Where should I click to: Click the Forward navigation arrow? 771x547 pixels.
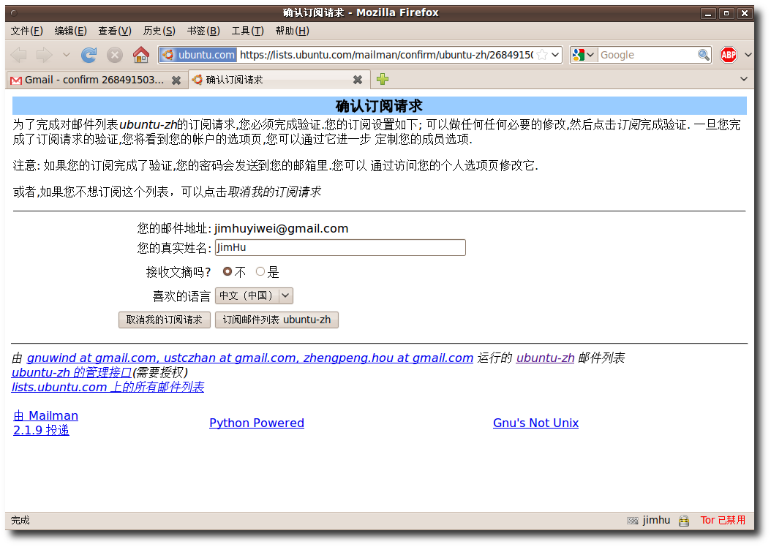[44, 55]
